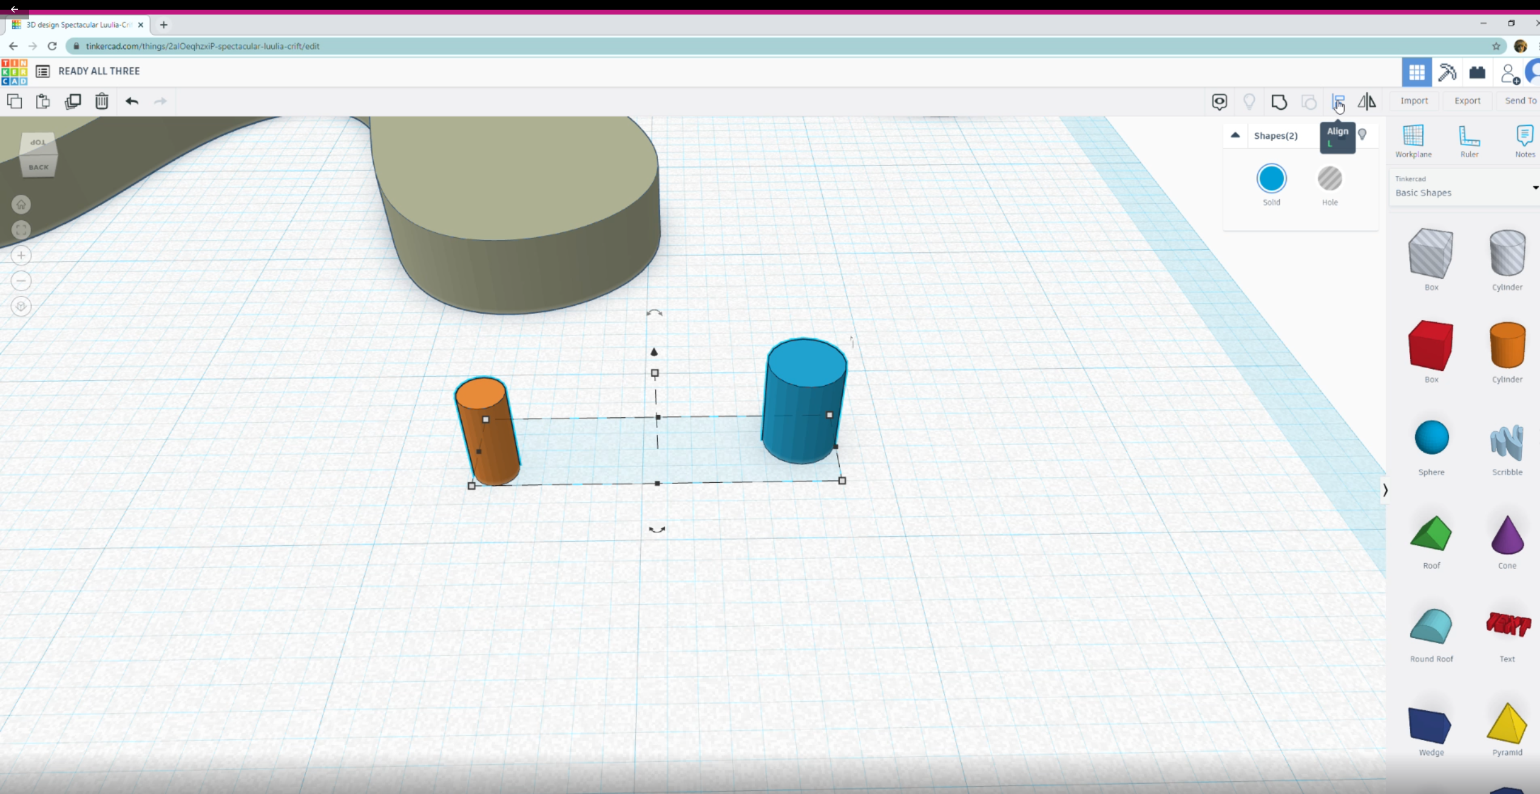Switch to the 3D design browser tab
Image resolution: width=1540 pixels, height=794 pixels.
[78, 25]
